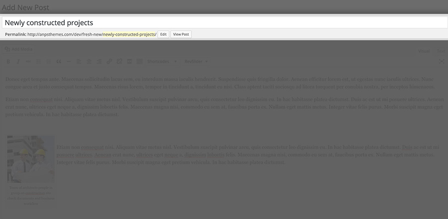Align text center
Viewport: 448px width, 219px height.
point(89,62)
